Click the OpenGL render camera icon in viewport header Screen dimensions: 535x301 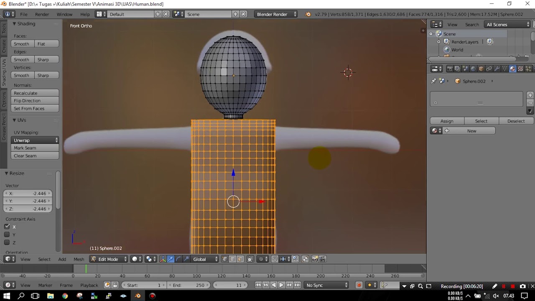[x=315, y=259]
